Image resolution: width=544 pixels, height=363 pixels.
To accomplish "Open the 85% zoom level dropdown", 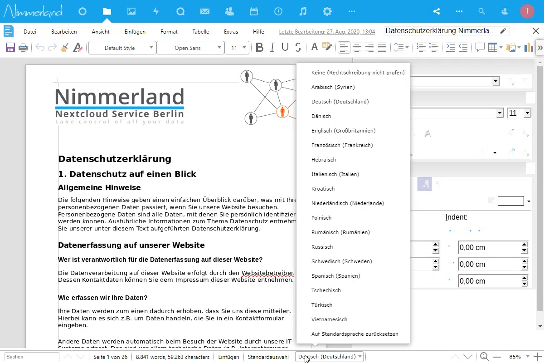I will (x=519, y=357).
